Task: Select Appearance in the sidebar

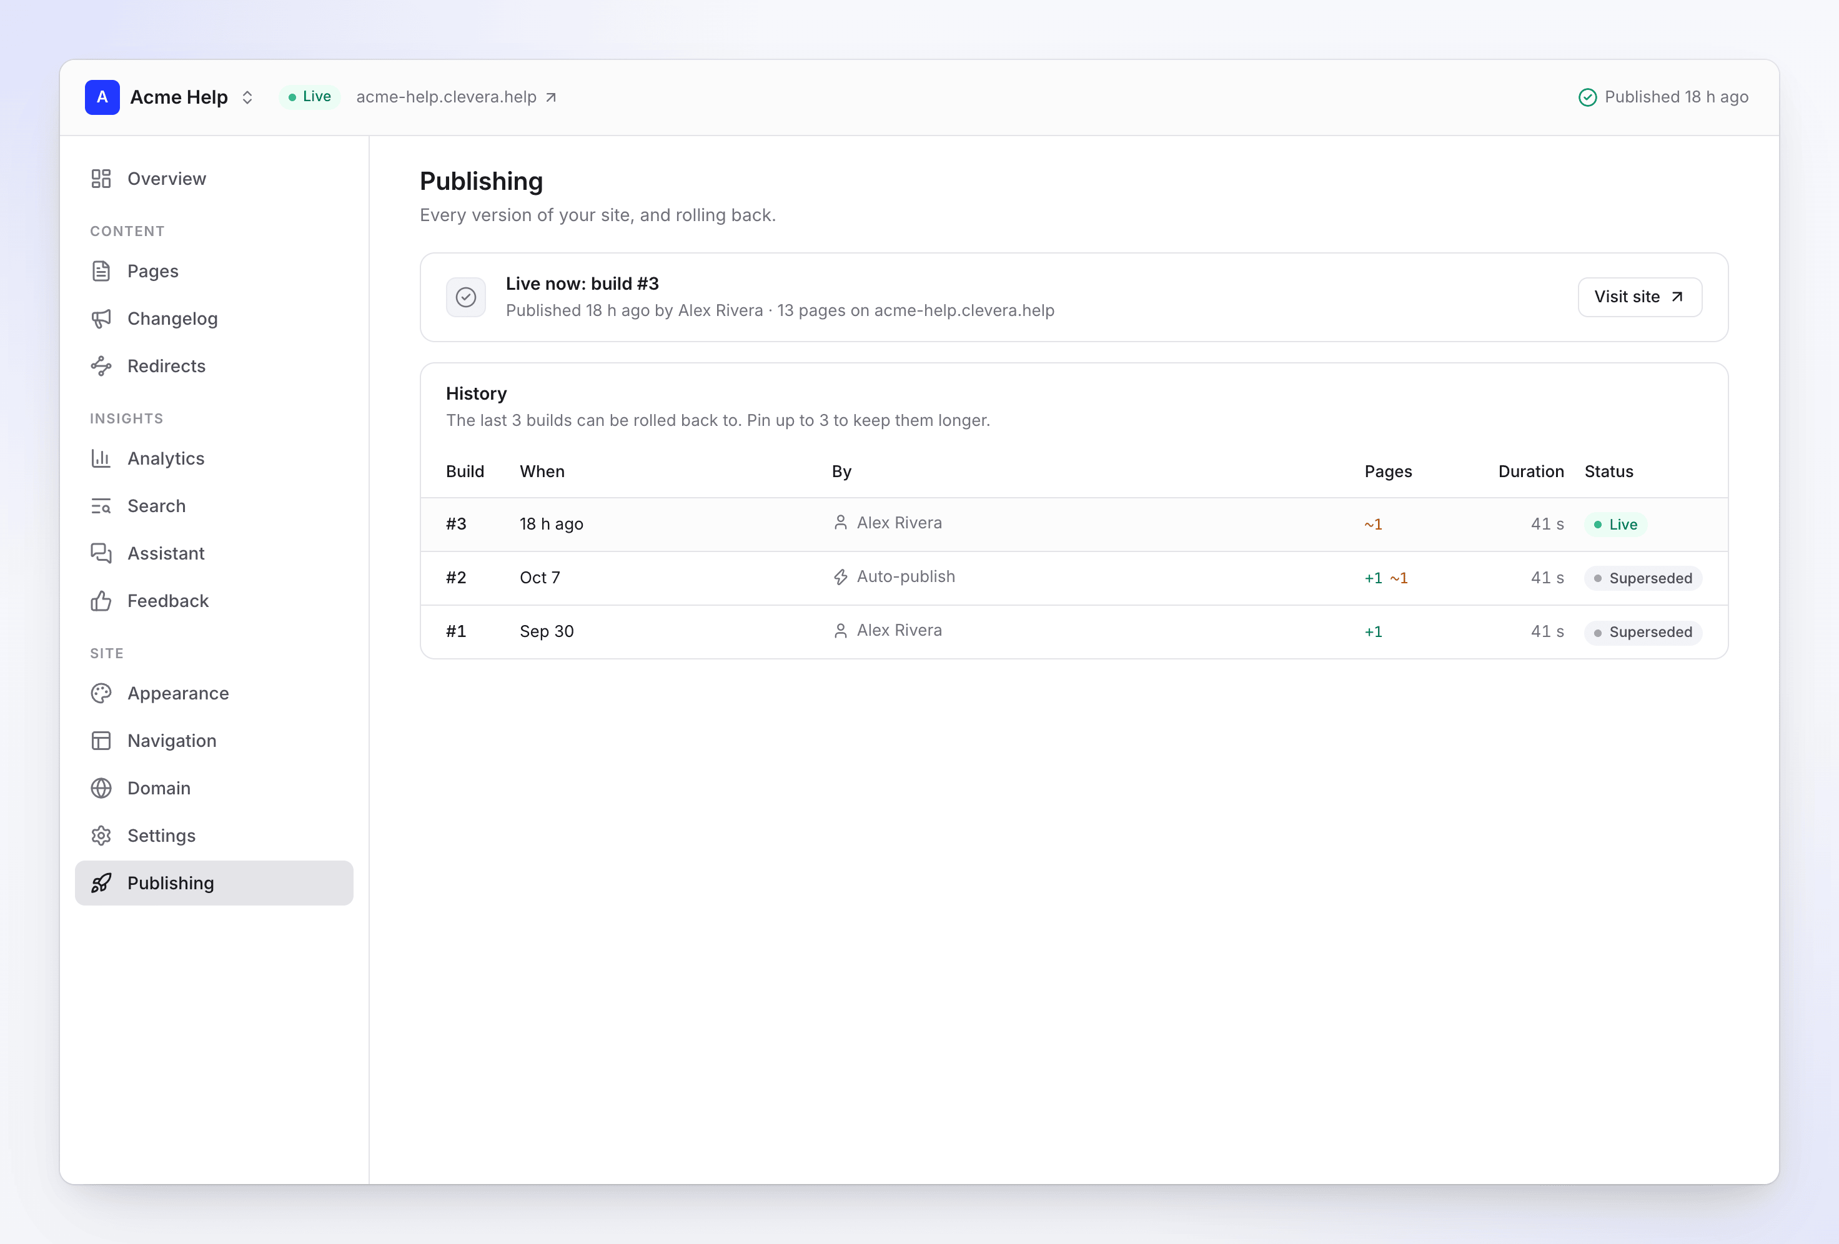Action: click(214, 694)
